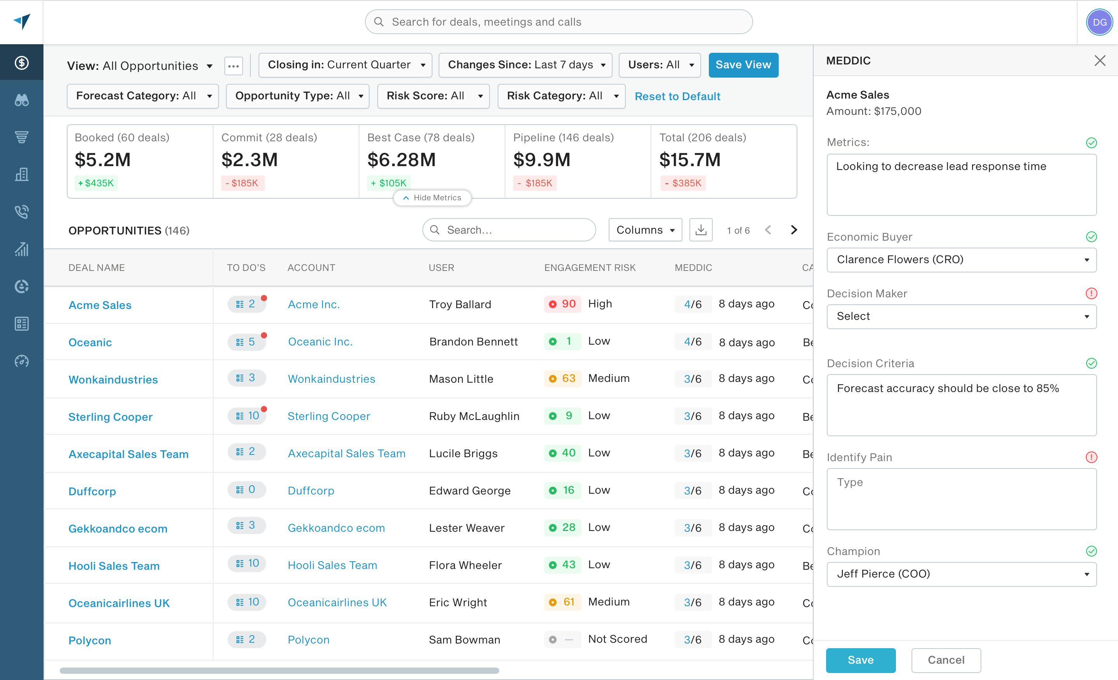Open MEDDIC score 4/6 for Oceanic
This screenshot has width=1118, height=680.
pyautogui.click(x=693, y=342)
